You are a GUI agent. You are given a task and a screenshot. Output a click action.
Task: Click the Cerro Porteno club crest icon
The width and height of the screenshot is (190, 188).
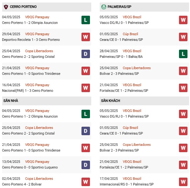(6, 7)
